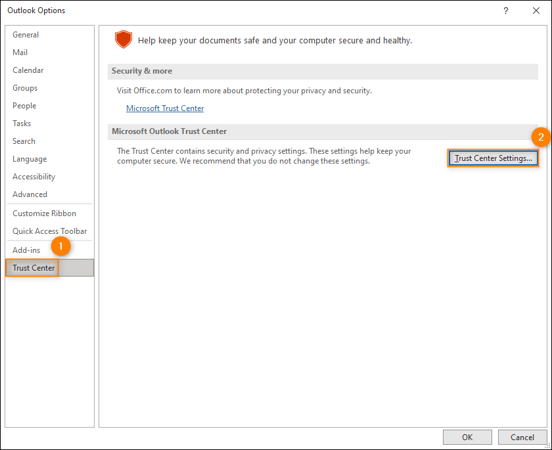This screenshot has width=552, height=450.
Task: Click the red shield security icon
Action: point(124,39)
